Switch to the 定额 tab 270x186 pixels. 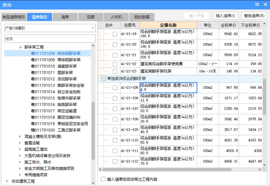(x=90, y=17)
